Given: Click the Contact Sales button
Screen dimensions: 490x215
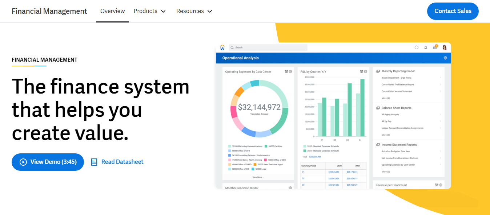Looking at the screenshot, I should point(453,11).
